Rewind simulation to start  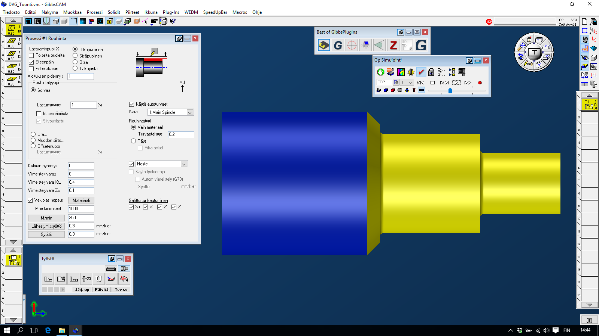pyautogui.click(x=420, y=83)
